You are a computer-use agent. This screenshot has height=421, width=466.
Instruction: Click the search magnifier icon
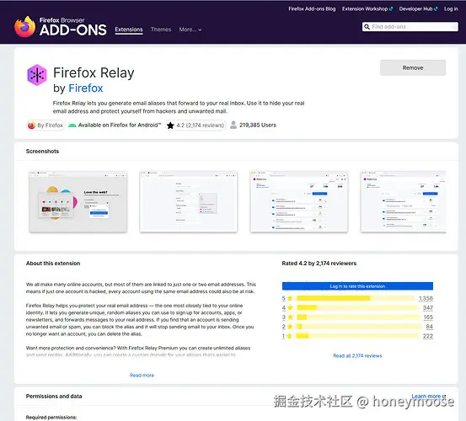tap(367, 27)
